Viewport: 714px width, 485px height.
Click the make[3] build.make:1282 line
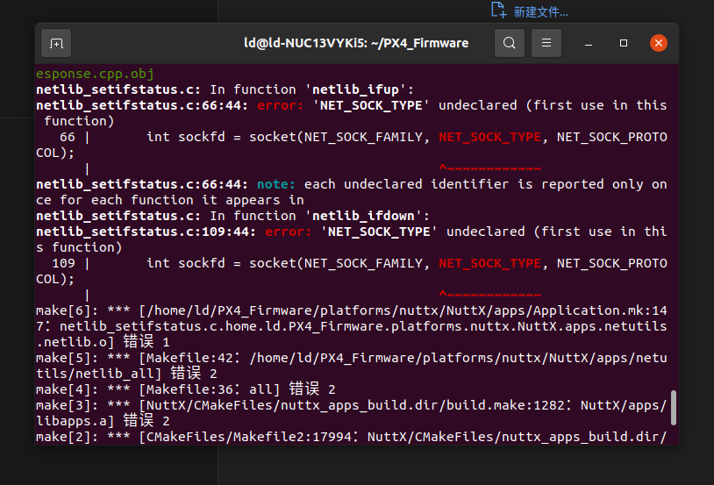tap(351, 405)
